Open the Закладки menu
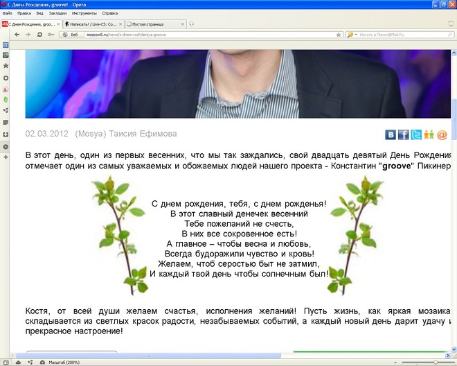 [57, 13]
